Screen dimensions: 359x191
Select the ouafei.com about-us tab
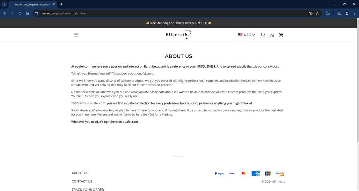32,4
